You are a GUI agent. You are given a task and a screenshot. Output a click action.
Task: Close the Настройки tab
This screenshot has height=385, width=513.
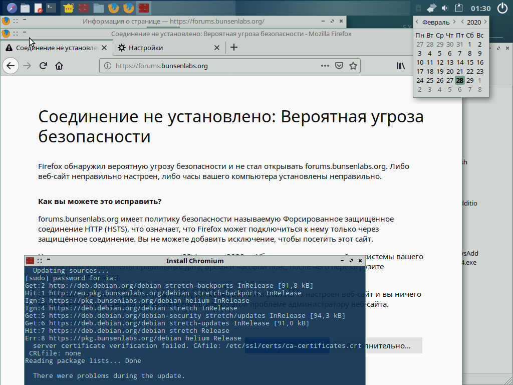(217, 48)
